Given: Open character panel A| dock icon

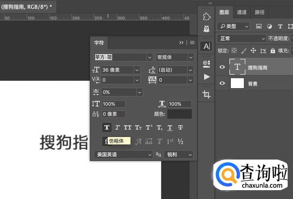Looking at the screenshot, I should (206, 46).
